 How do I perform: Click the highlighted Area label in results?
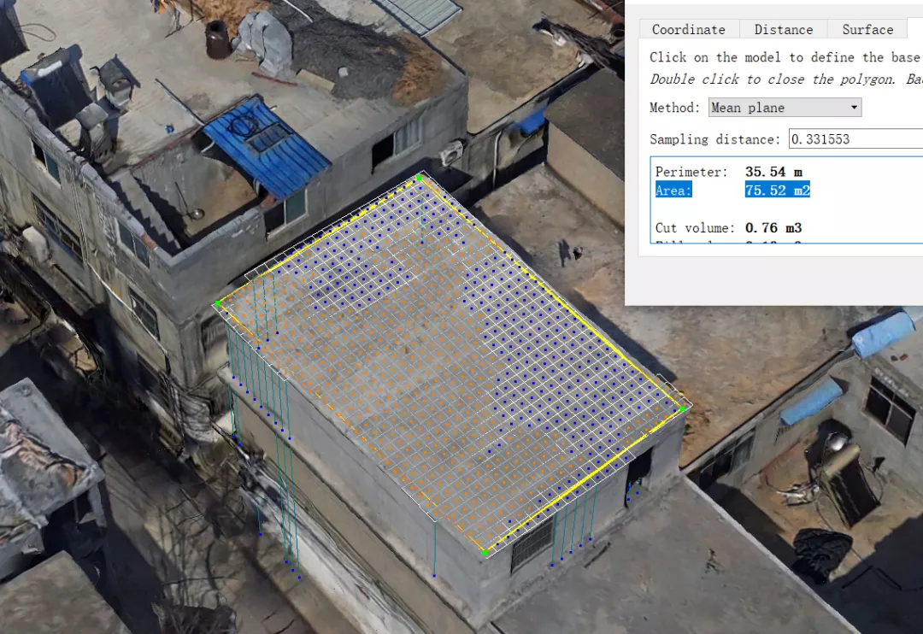[x=673, y=191]
